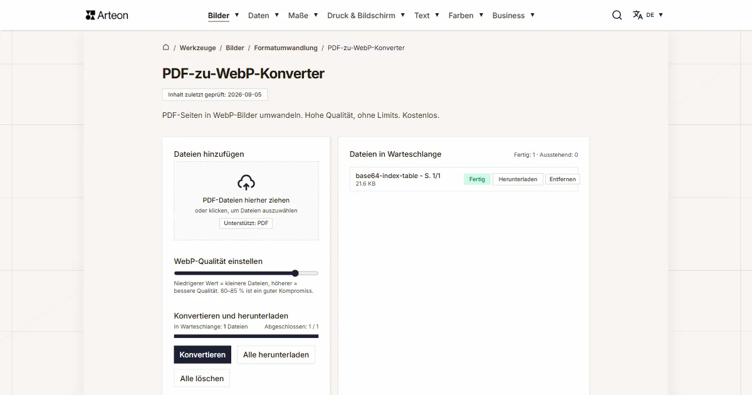Click file name base64-index-table - S. 1/1
The height and width of the screenshot is (395, 752).
(398, 176)
